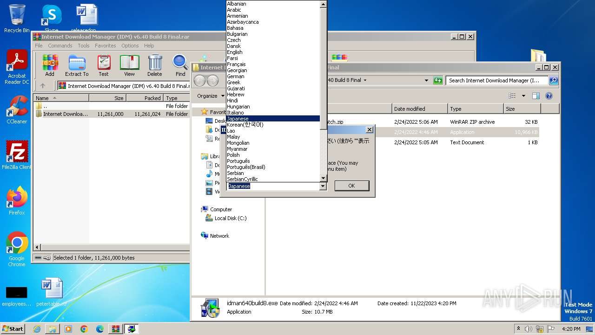Click WinRAR horizontal scrollbar left arrow

point(37,247)
